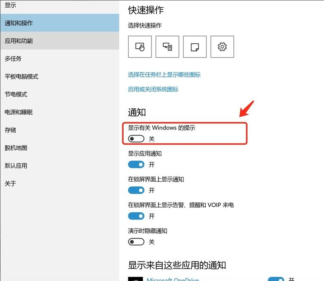This screenshot has height=281, width=324.
Task: Turn off the 显示应用通知 toggle
Action: (x=136, y=165)
